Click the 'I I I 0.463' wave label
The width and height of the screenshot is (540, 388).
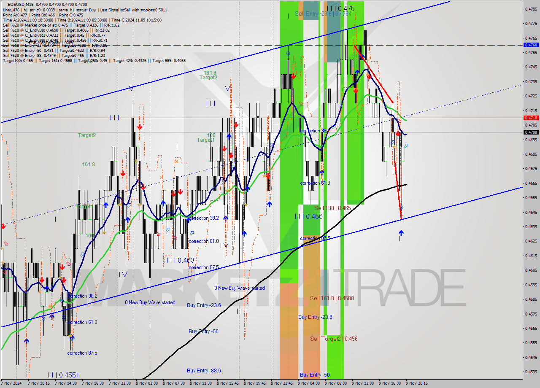(x=180, y=261)
